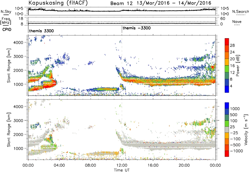Click the 1000 km tick of power panel
This screenshot has width=249, height=172.
coord(18,84)
